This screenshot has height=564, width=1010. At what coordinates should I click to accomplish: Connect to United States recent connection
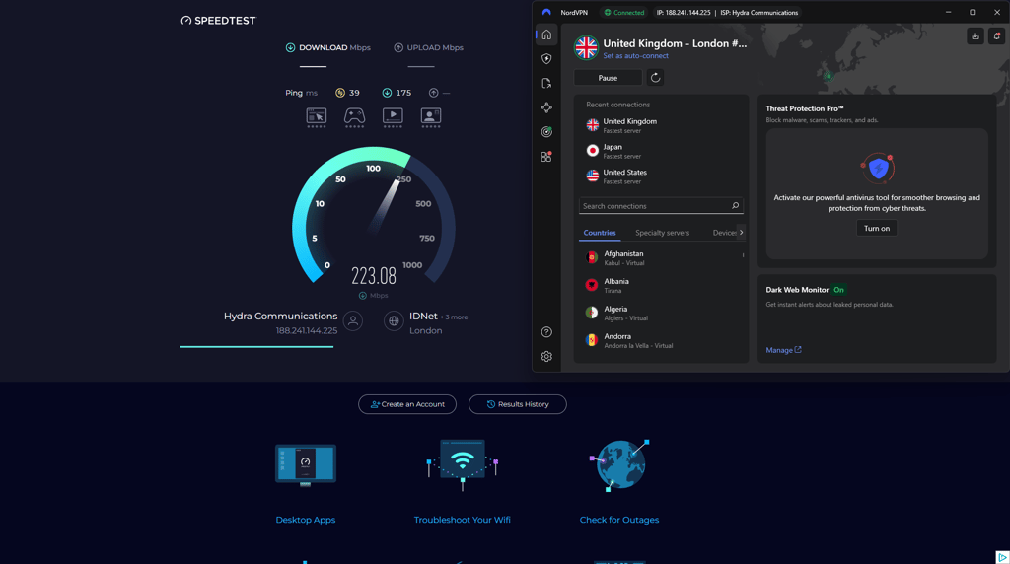pos(661,176)
